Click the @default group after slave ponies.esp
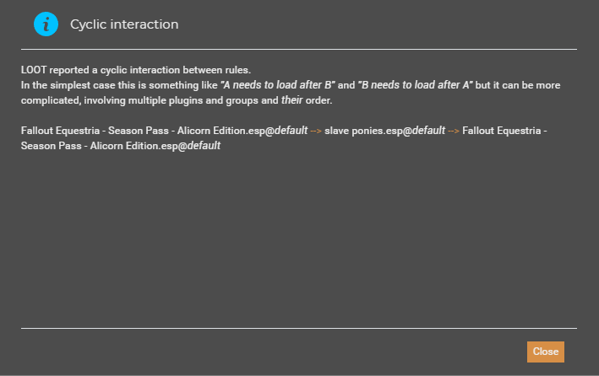The image size is (599, 376). point(424,131)
